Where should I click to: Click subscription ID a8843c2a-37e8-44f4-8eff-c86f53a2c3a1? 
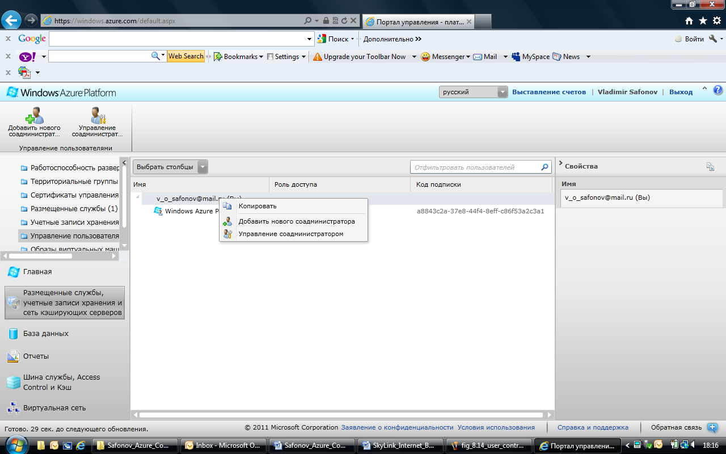480,211
